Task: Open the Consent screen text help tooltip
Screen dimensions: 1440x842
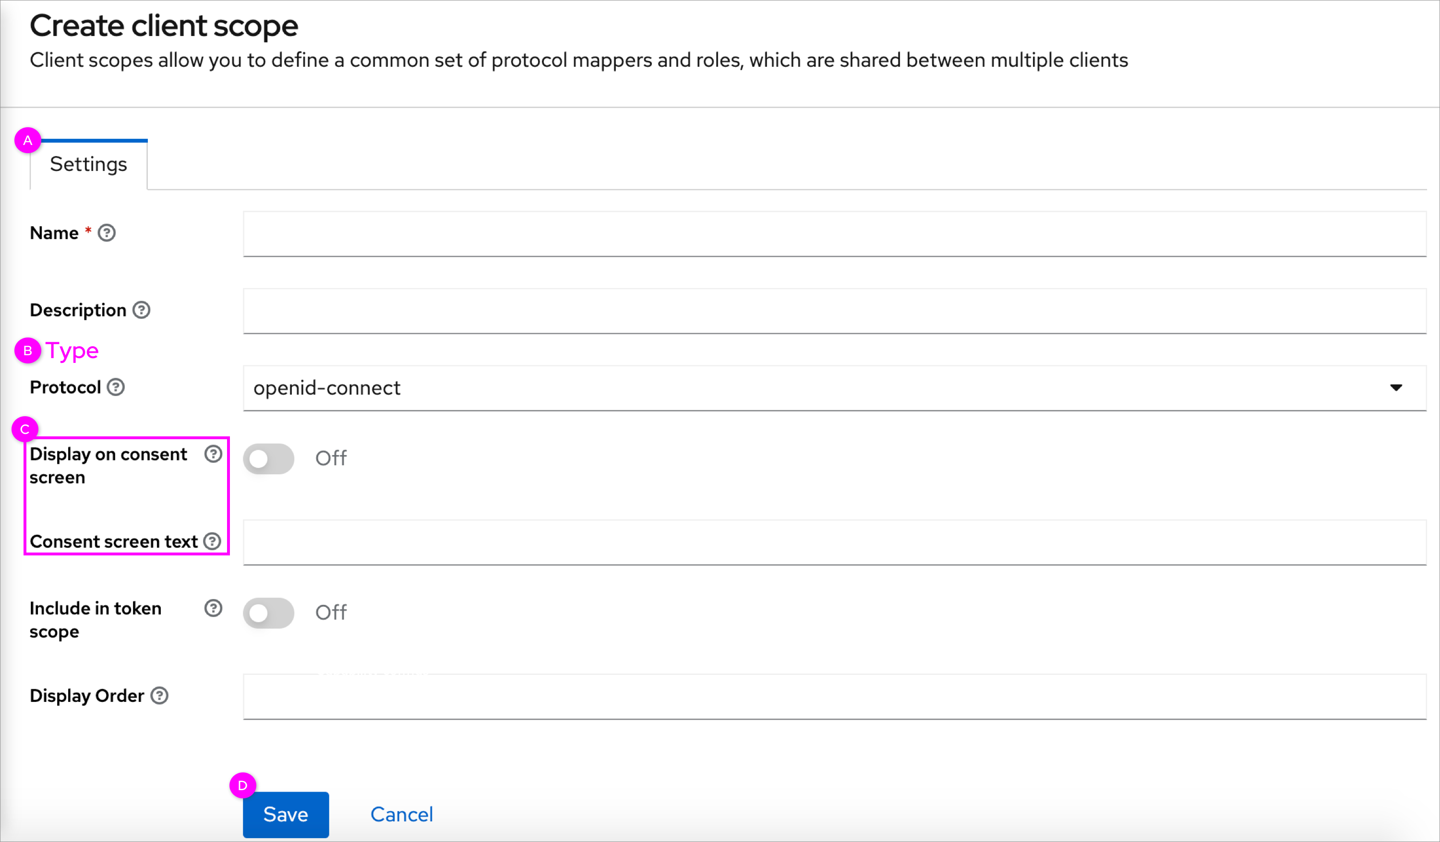Action: (x=213, y=541)
